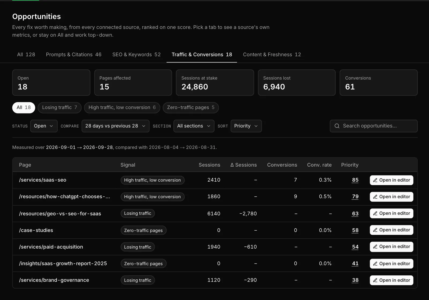Open /insights/saas-growth-report-2025 in editor

click(x=391, y=264)
